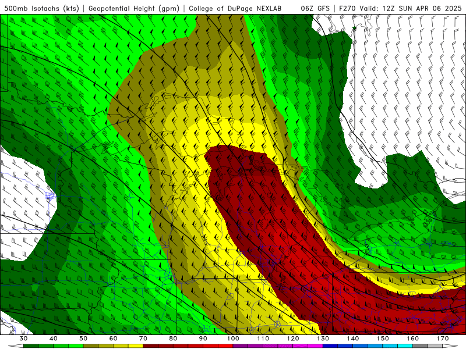Click the '500mb Isotachs (kts)' title text
This screenshot has width=466, height=349.
pyautogui.click(x=42, y=9)
